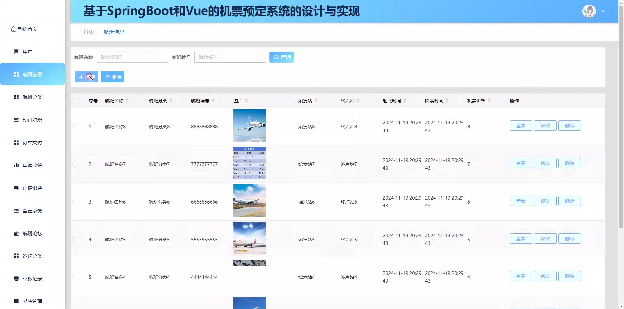The width and height of the screenshot is (624, 309).
Task: Click the bar chart icon beside 申请改签
Action: [x=16, y=165]
